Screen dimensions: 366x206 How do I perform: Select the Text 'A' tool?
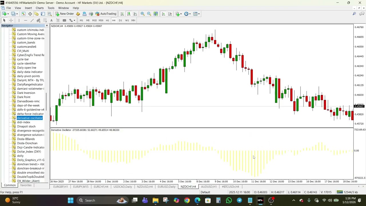click(x=51, y=20)
